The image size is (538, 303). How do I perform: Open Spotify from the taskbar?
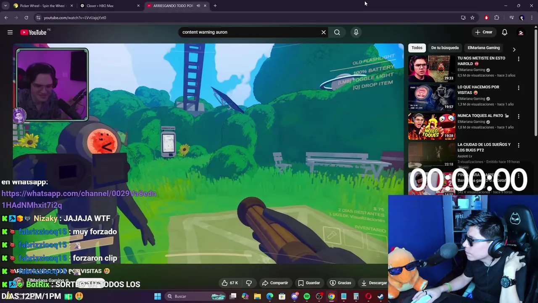click(307, 296)
